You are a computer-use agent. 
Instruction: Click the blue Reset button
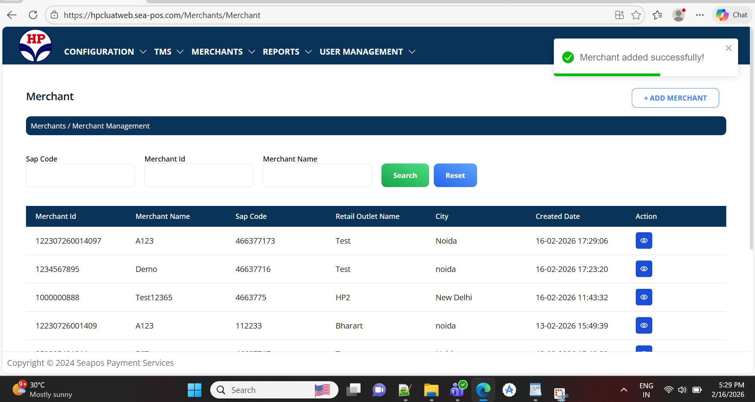pyautogui.click(x=455, y=175)
